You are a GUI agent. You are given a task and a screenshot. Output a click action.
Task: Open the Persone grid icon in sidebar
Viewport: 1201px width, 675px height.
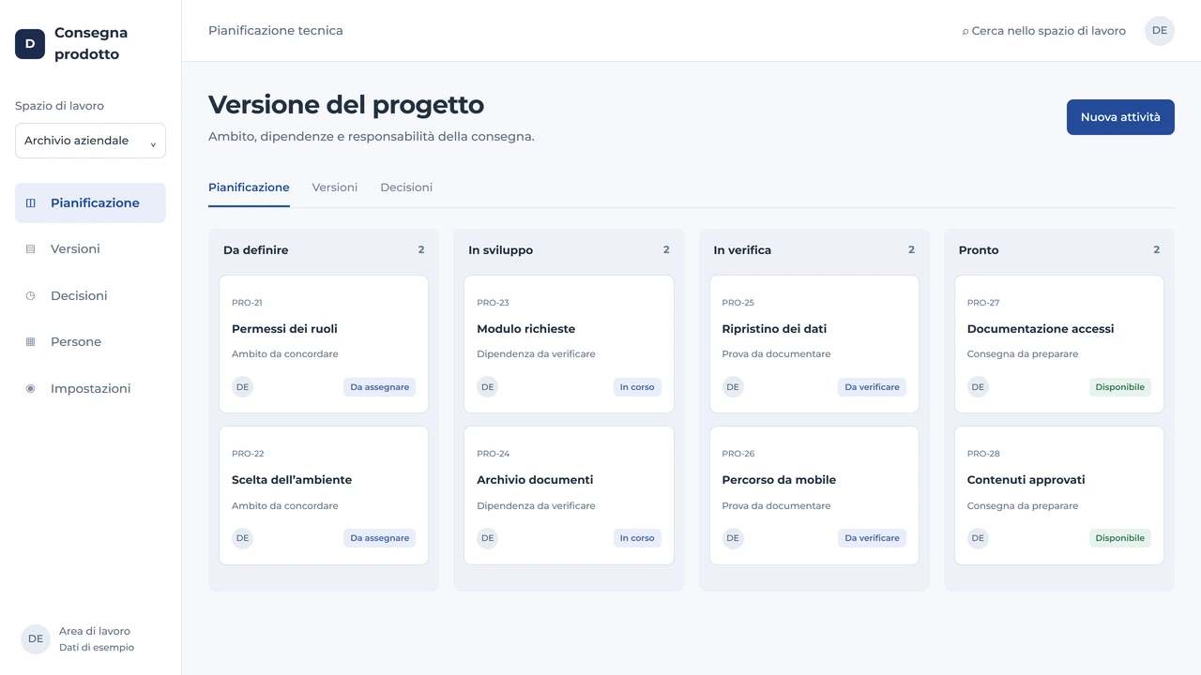click(x=30, y=342)
